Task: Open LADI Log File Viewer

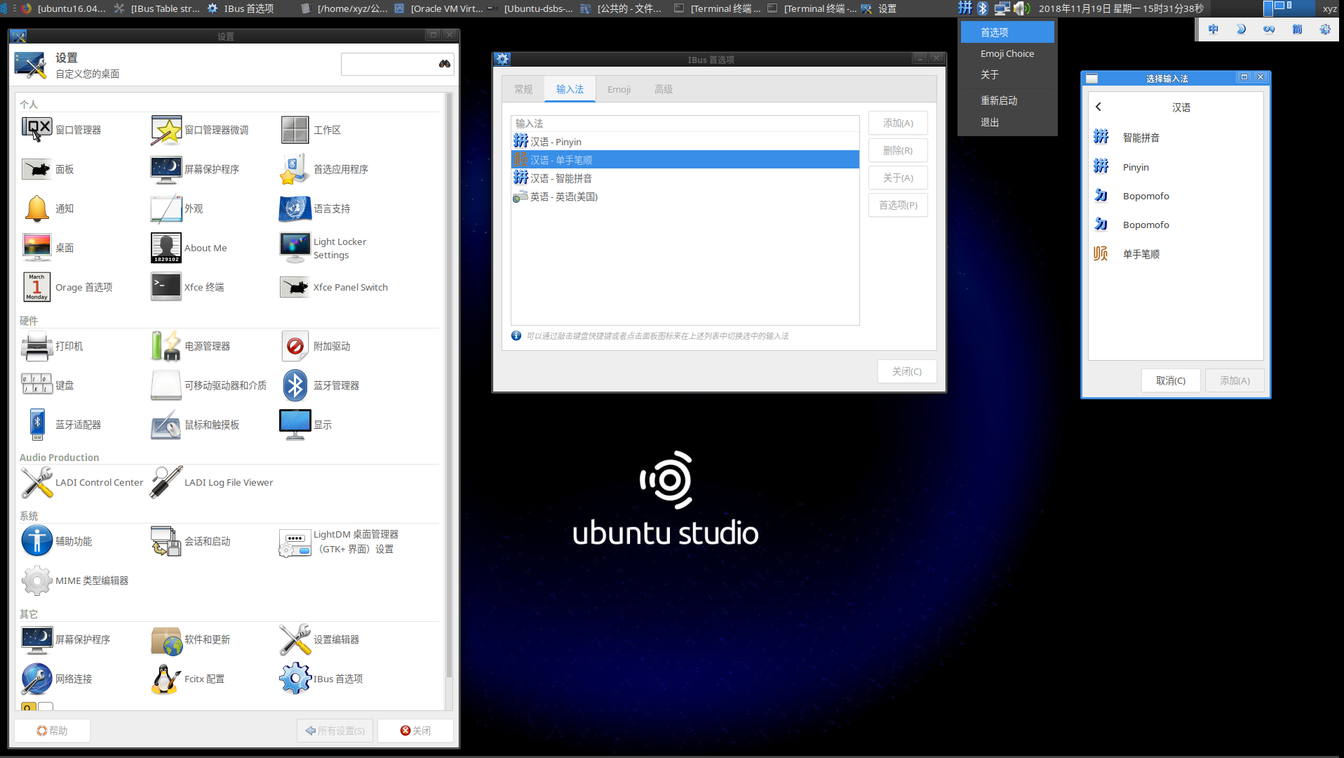Action: click(x=212, y=482)
